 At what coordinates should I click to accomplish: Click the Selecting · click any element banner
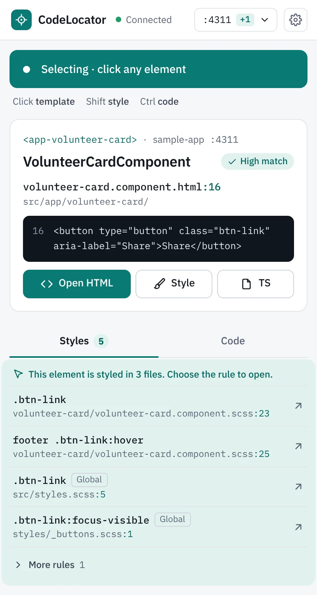(158, 69)
